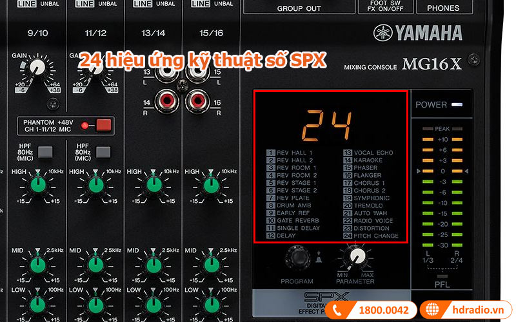
Task: Click the PROGRAM selector knob
Action: click(297, 257)
